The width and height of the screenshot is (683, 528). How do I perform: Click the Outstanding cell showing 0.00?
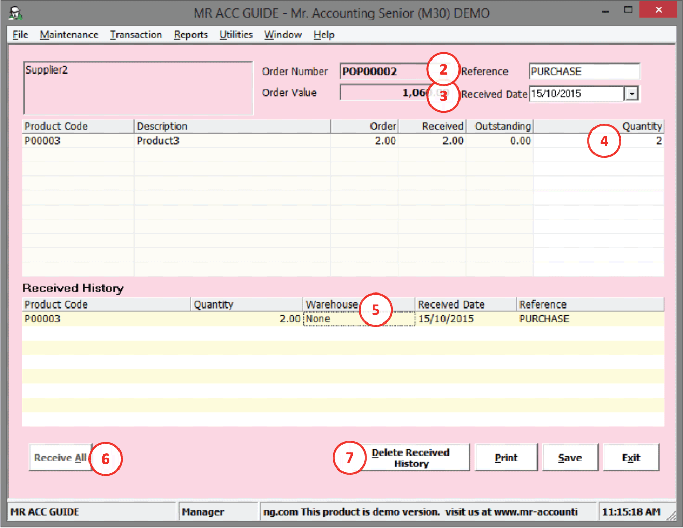(x=500, y=141)
